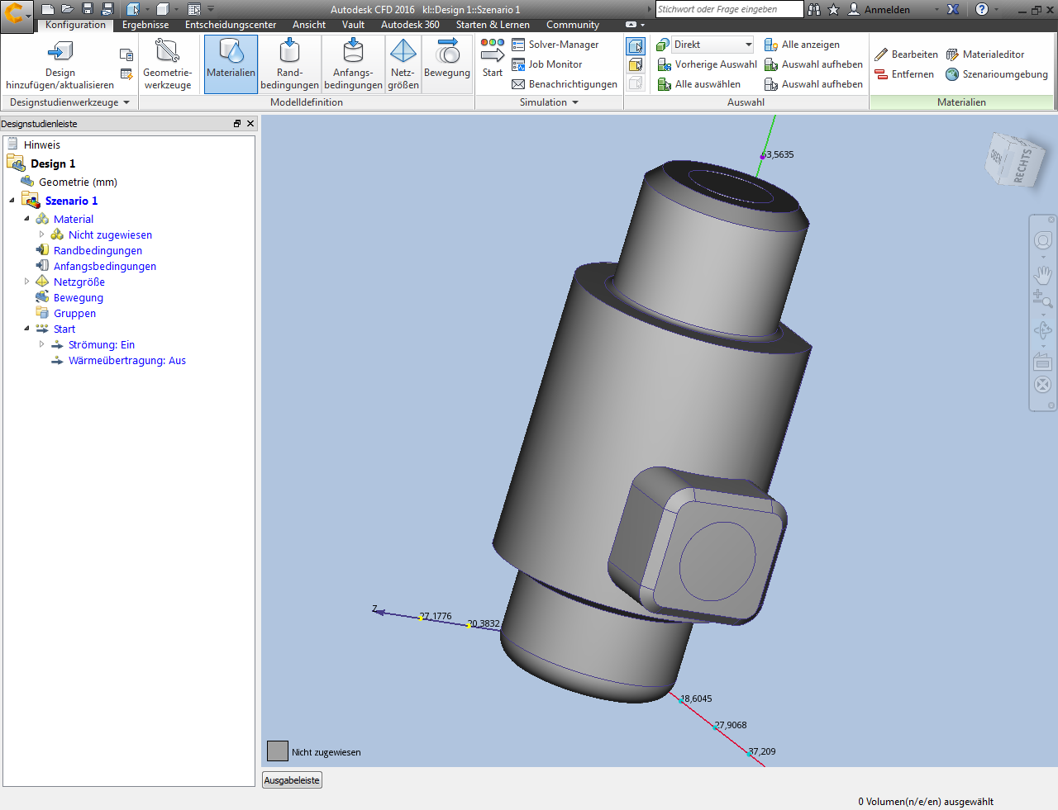This screenshot has width=1058, height=810.
Task: Select the Zoom tool in navigation bar
Action: (x=1042, y=299)
